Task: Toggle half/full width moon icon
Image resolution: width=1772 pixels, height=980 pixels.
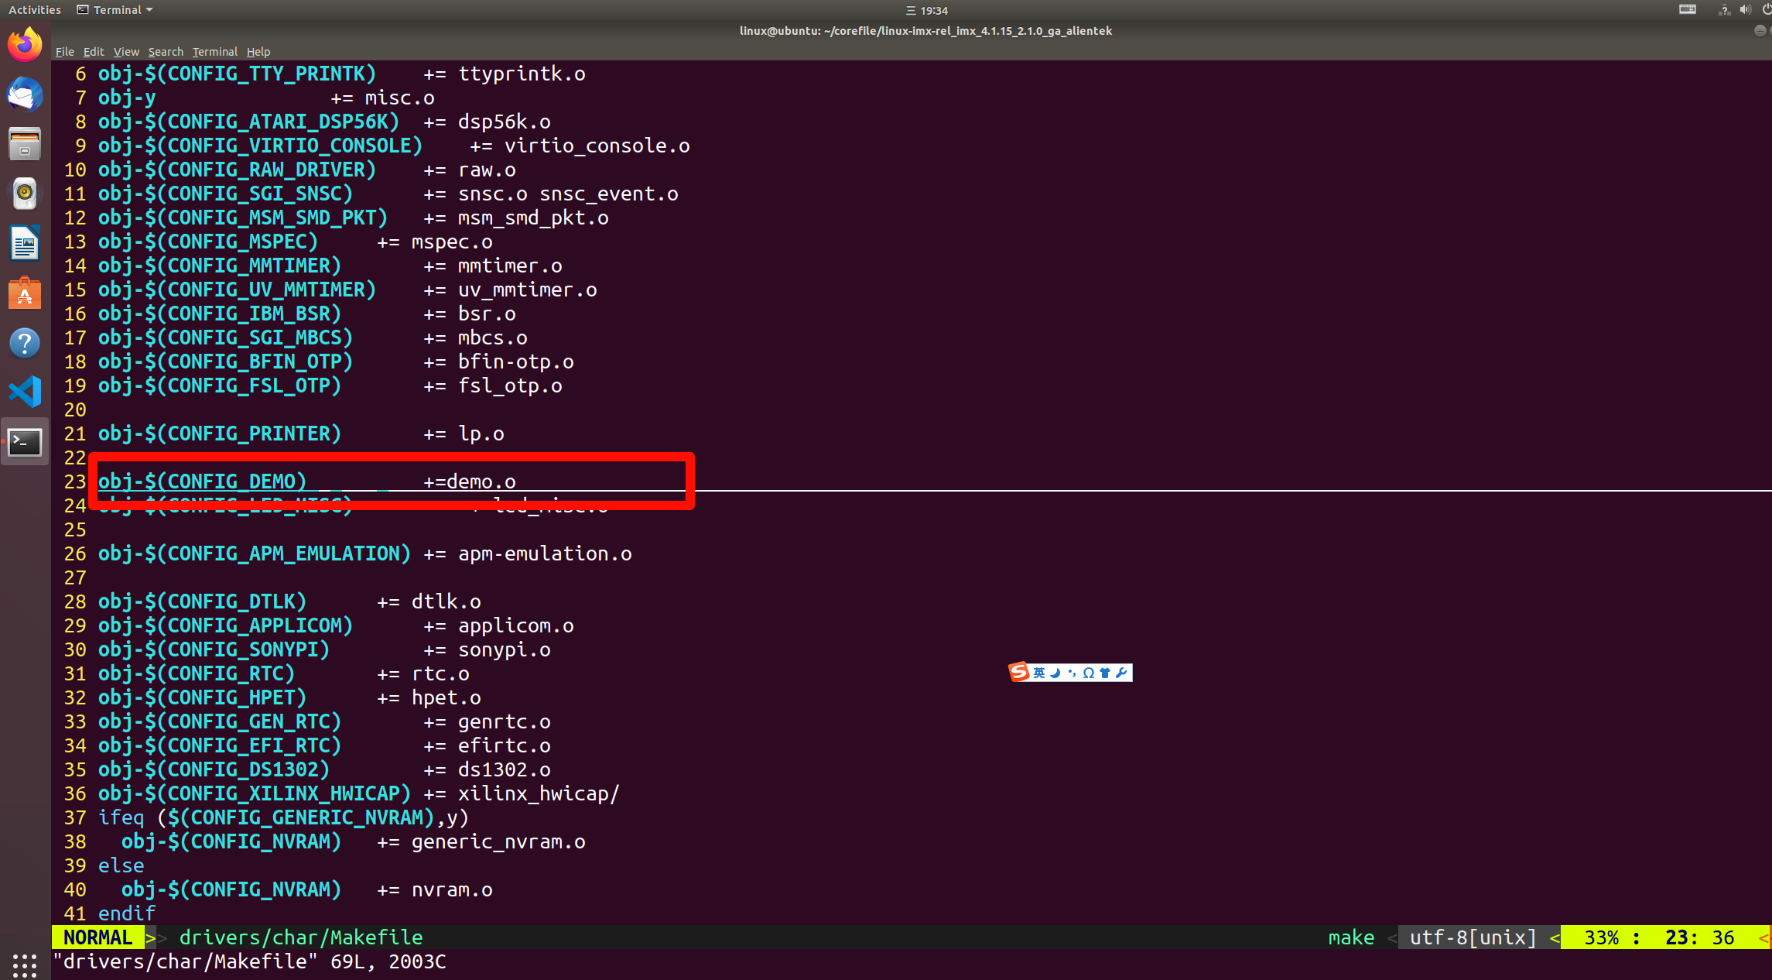Action: (1055, 673)
